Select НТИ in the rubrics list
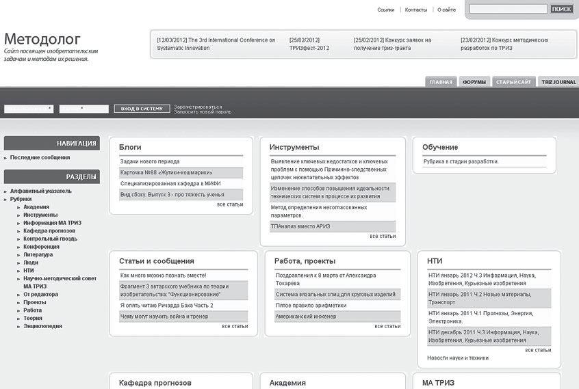 (x=29, y=270)
